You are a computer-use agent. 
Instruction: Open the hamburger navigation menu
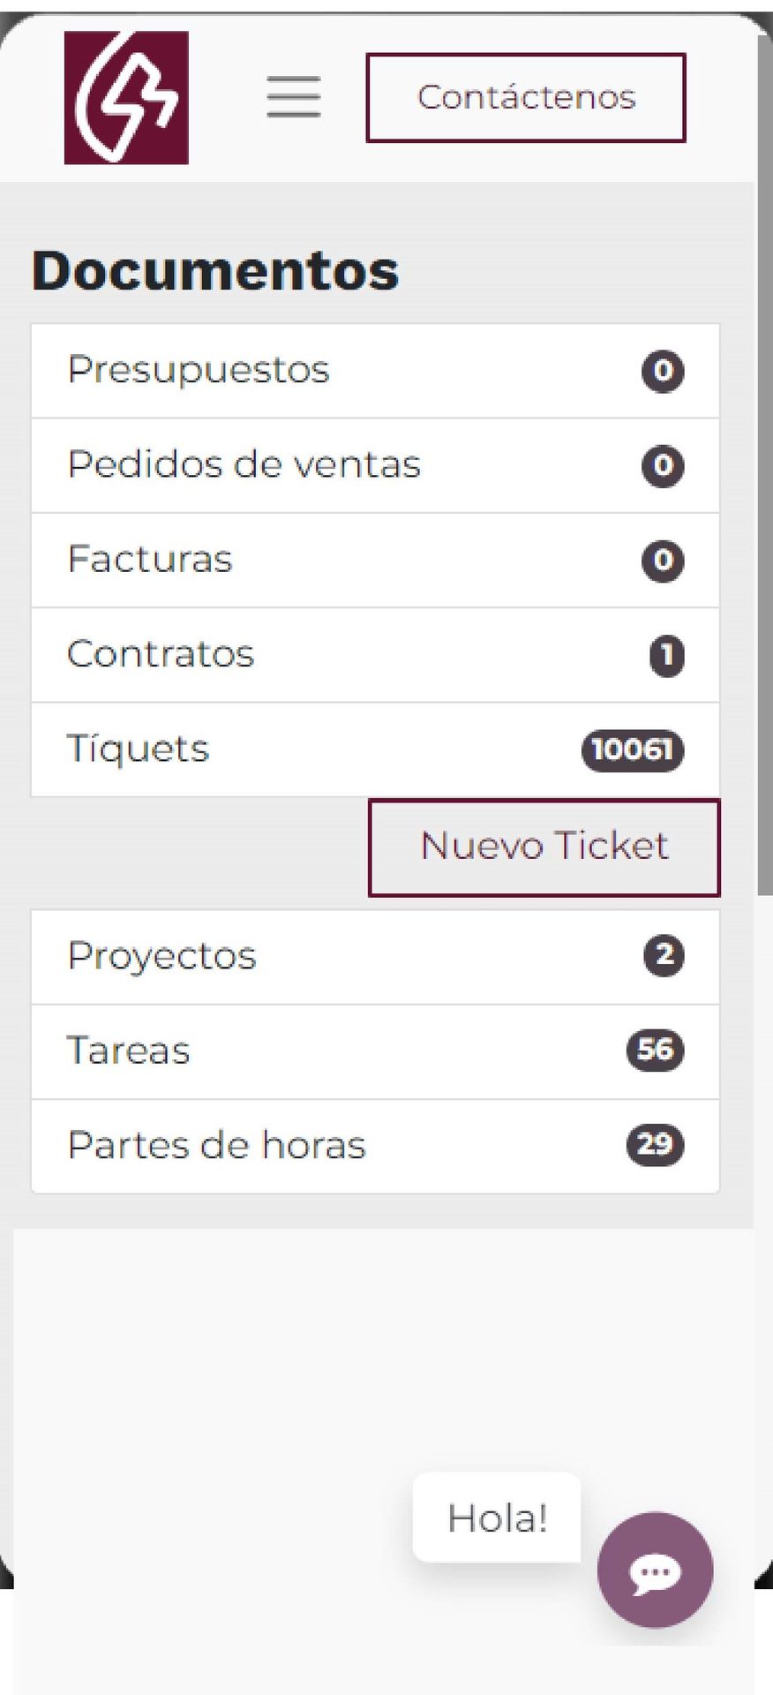[x=294, y=96]
